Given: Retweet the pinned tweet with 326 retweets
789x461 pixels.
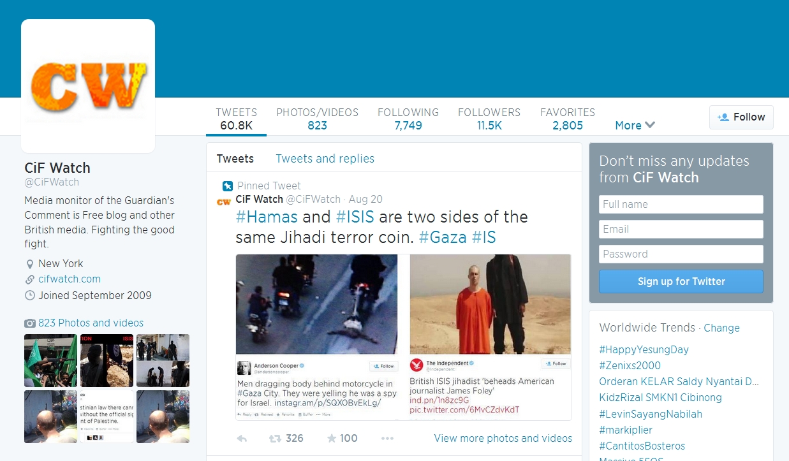Looking at the screenshot, I should click(x=275, y=439).
